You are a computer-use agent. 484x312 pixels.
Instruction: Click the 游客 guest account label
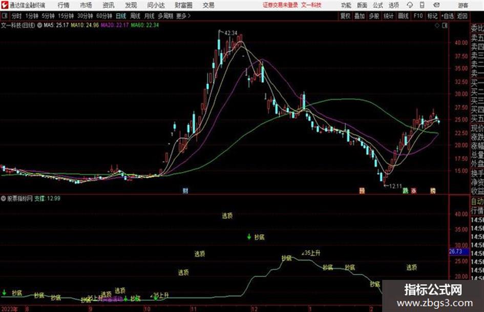click(x=462, y=5)
